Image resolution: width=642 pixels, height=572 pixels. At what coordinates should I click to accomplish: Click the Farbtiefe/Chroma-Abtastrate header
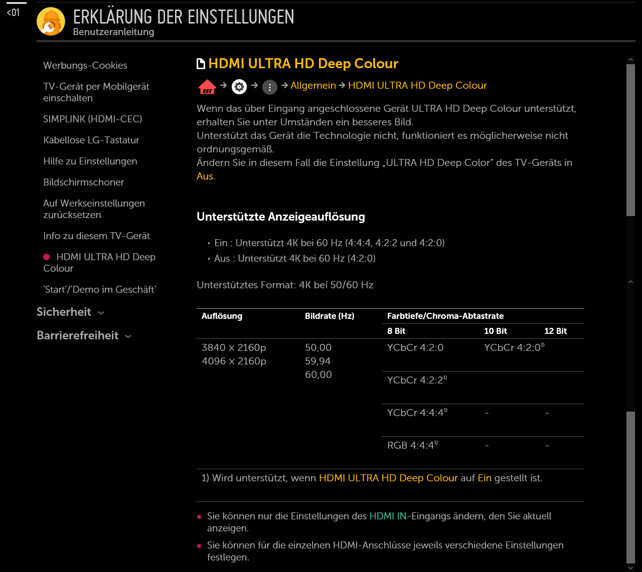[x=445, y=316]
